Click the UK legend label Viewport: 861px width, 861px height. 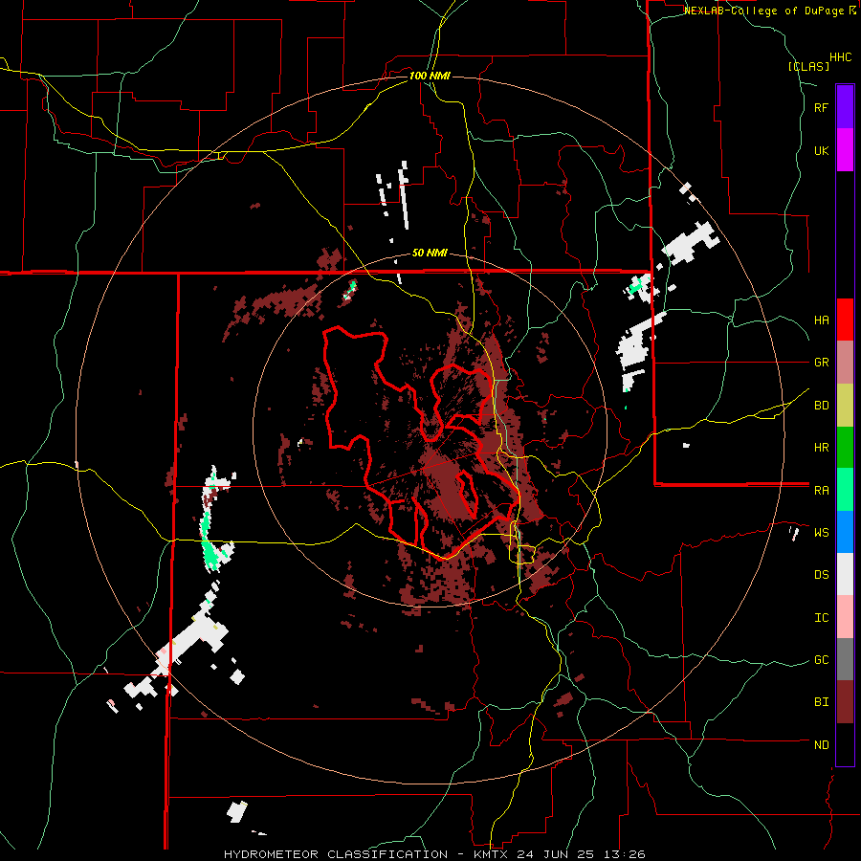tap(821, 150)
